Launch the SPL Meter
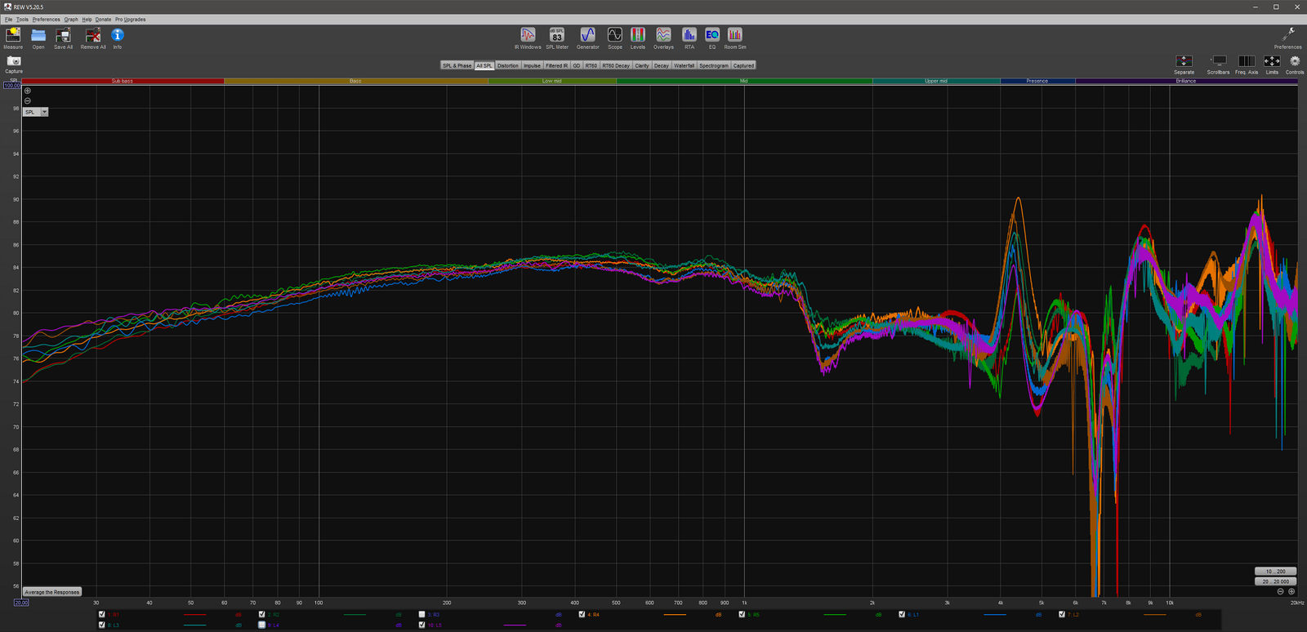 click(557, 35)
